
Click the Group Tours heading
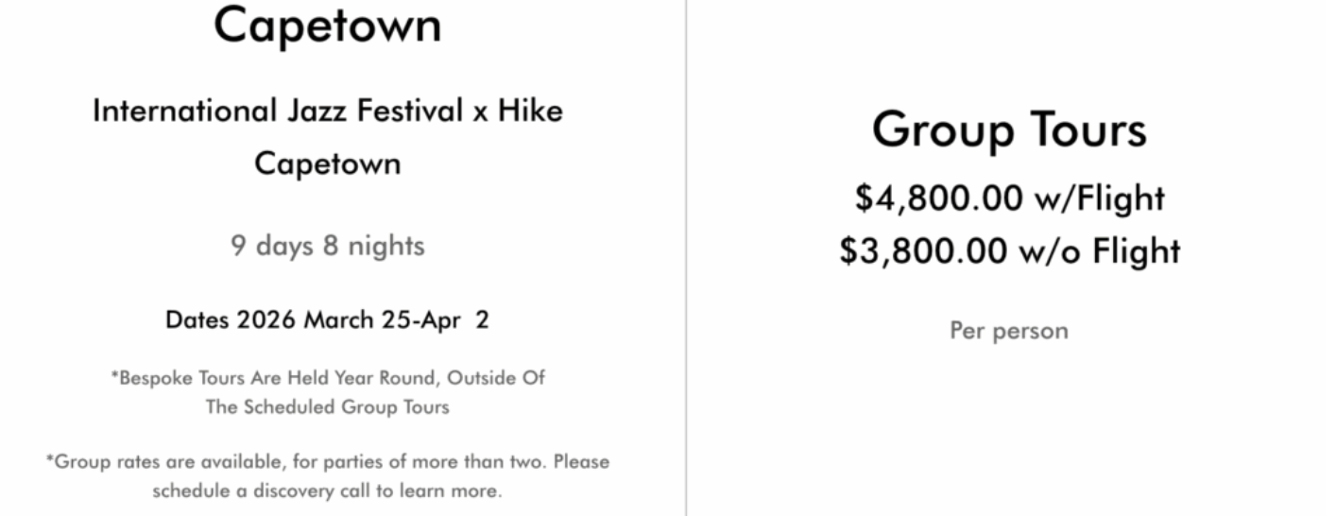(1009, 129)
